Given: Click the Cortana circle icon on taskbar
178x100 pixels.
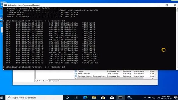Looking at the screenshot, I should tap(67, 97).
